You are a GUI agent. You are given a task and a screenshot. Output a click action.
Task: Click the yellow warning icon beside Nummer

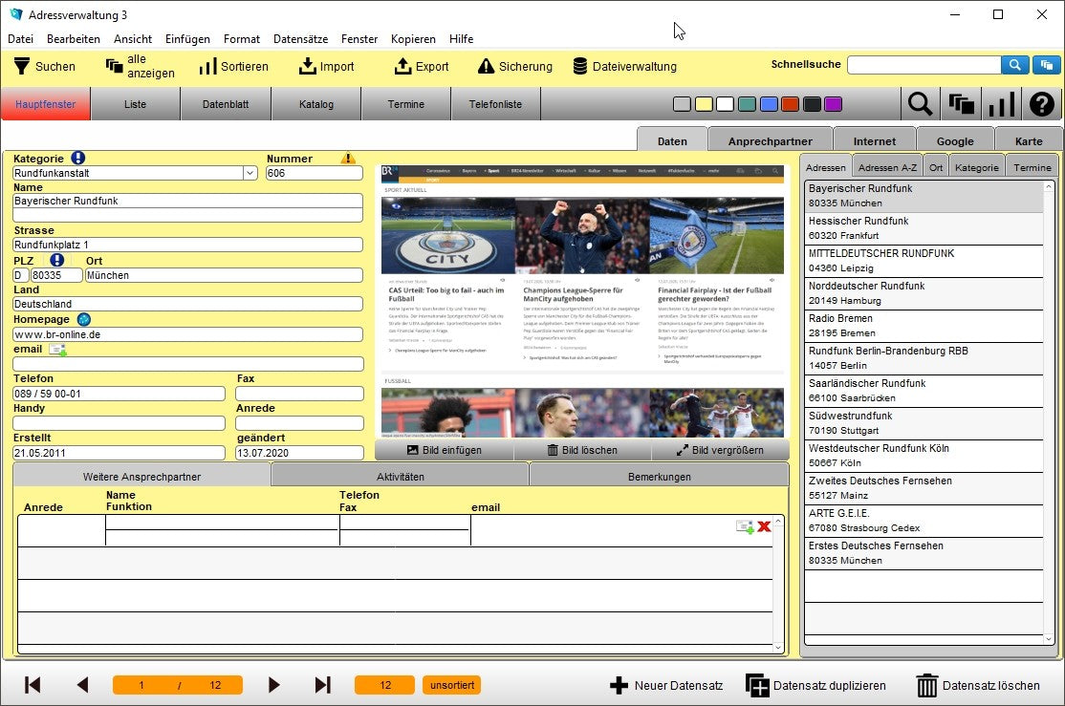click(x=348, y=159)
